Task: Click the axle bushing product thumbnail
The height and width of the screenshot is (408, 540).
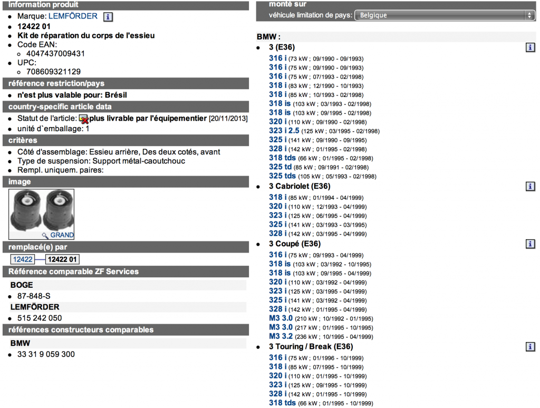Action: tap(41, 211)
